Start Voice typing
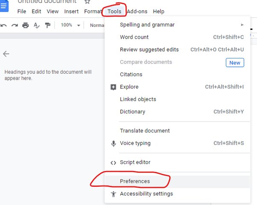Screen dimensions: 257x205 (x=177, y=143)
